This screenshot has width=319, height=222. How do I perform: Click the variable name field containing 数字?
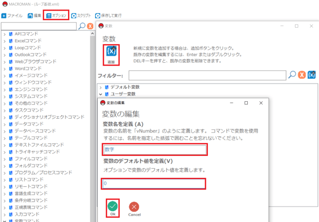coord(155,150)
